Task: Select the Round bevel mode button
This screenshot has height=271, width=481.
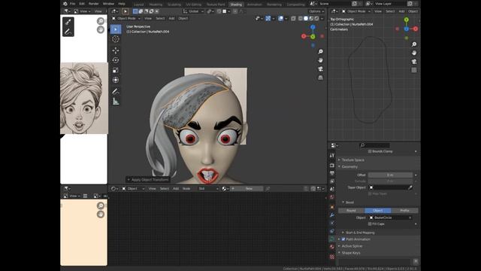Action: tap(351, 211)
